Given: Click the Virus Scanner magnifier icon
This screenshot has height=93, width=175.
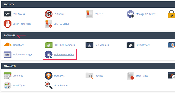Looking at the screenshot, I should [x=49, y=85].
